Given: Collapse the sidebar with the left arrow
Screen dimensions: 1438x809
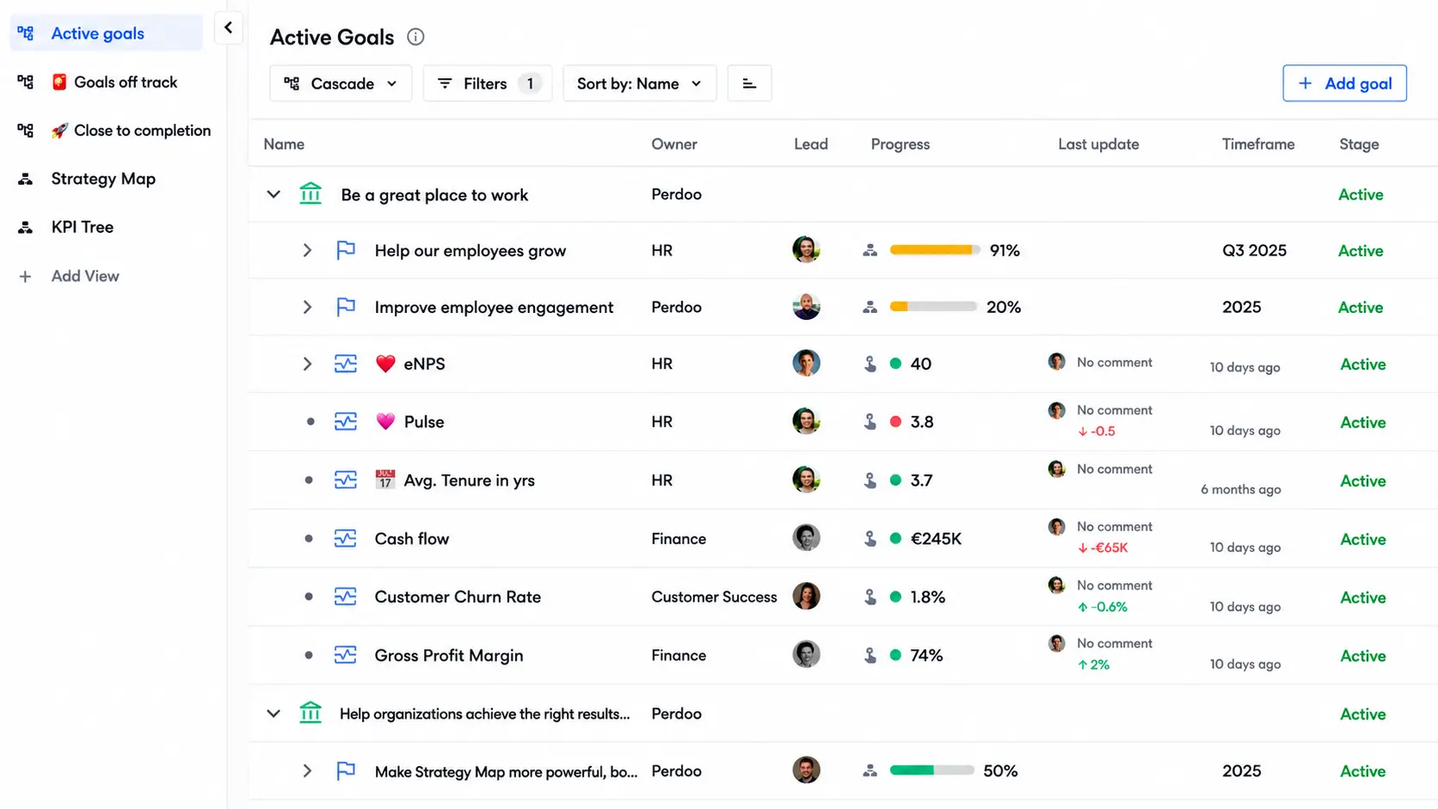Looking at the screenshot, I should click(228, 28).
